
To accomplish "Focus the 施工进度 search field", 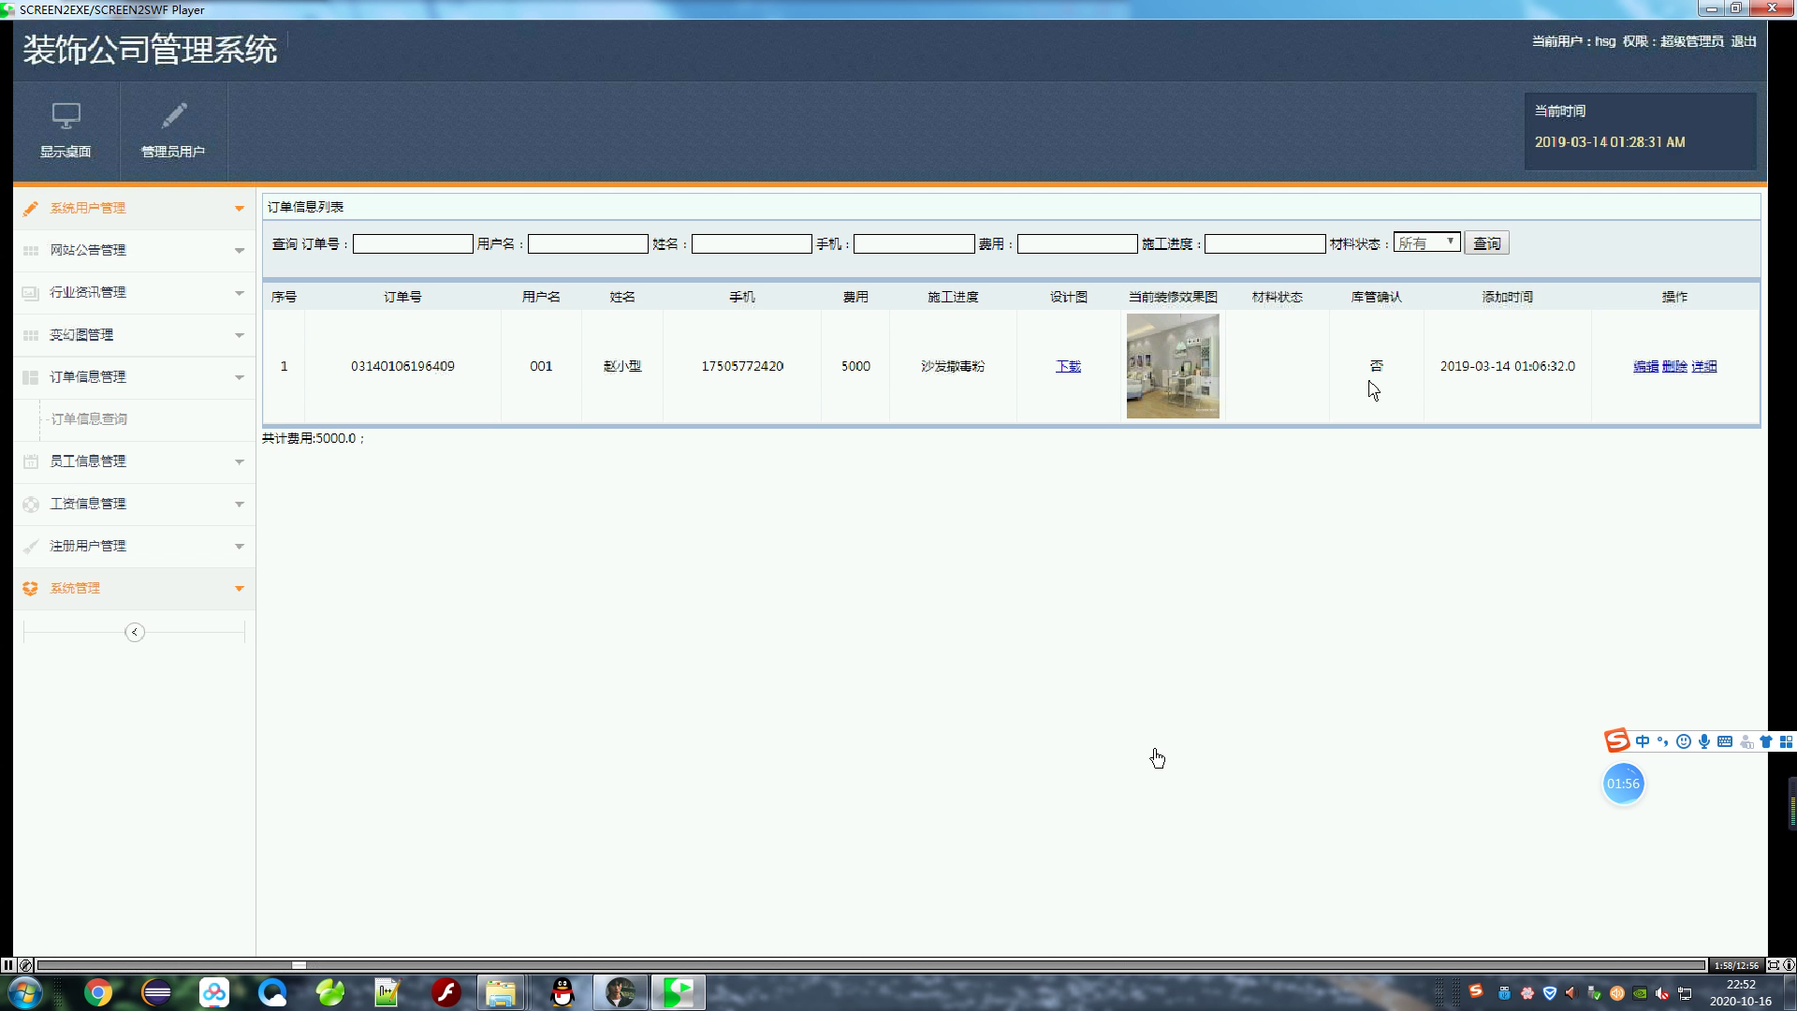I will [x=1264, y=243].
